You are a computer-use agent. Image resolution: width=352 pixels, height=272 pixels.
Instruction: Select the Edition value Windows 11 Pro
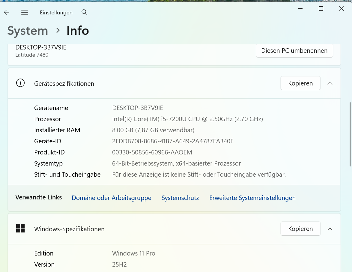(133, 253)
